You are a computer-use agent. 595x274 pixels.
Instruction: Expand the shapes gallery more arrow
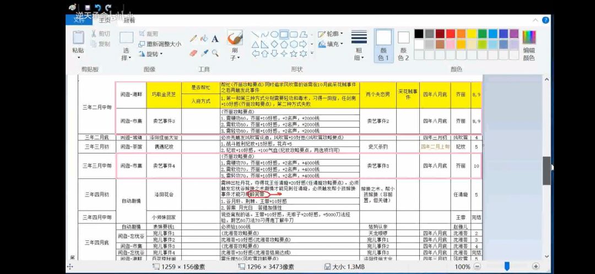point(312,54)
